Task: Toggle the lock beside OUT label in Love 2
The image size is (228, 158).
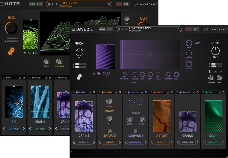Action: click(212, 43)
